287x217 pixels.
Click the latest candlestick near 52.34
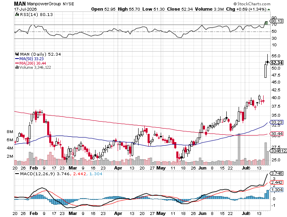[268, 60]
